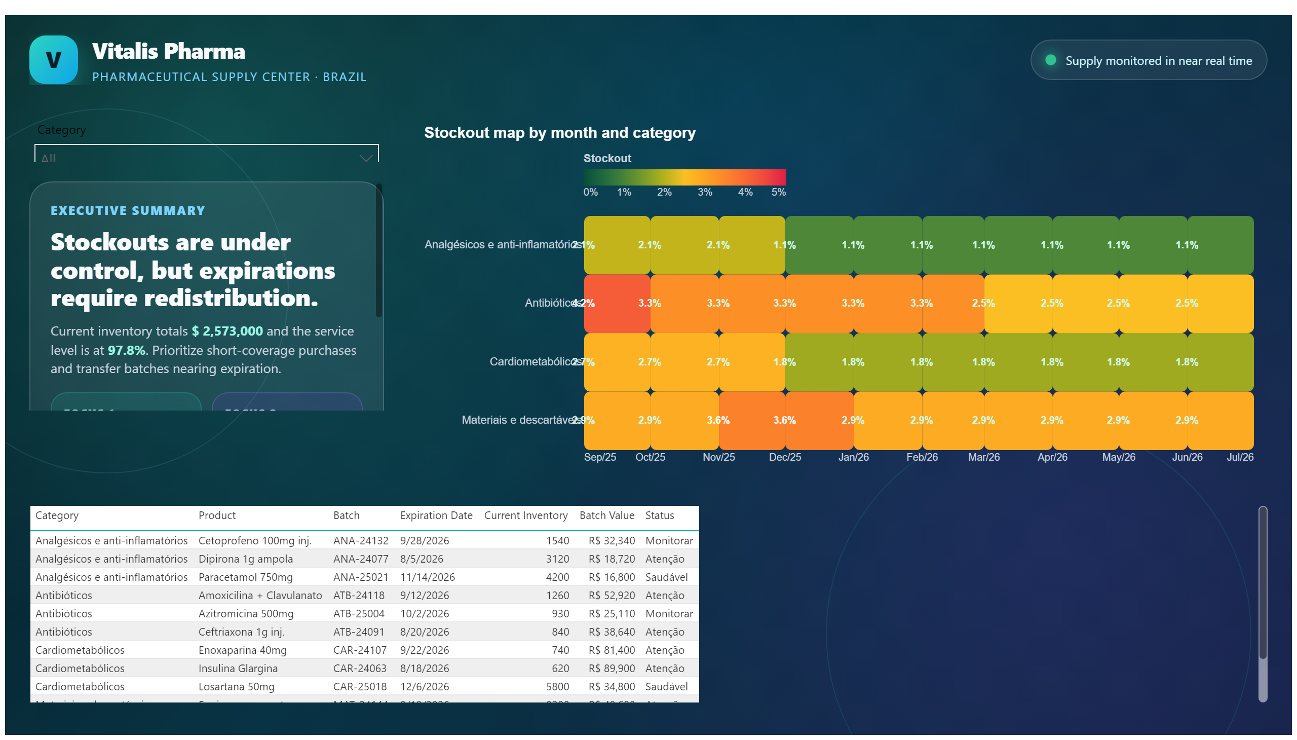Click the stockout gradient color legend bar

point(684,177)
